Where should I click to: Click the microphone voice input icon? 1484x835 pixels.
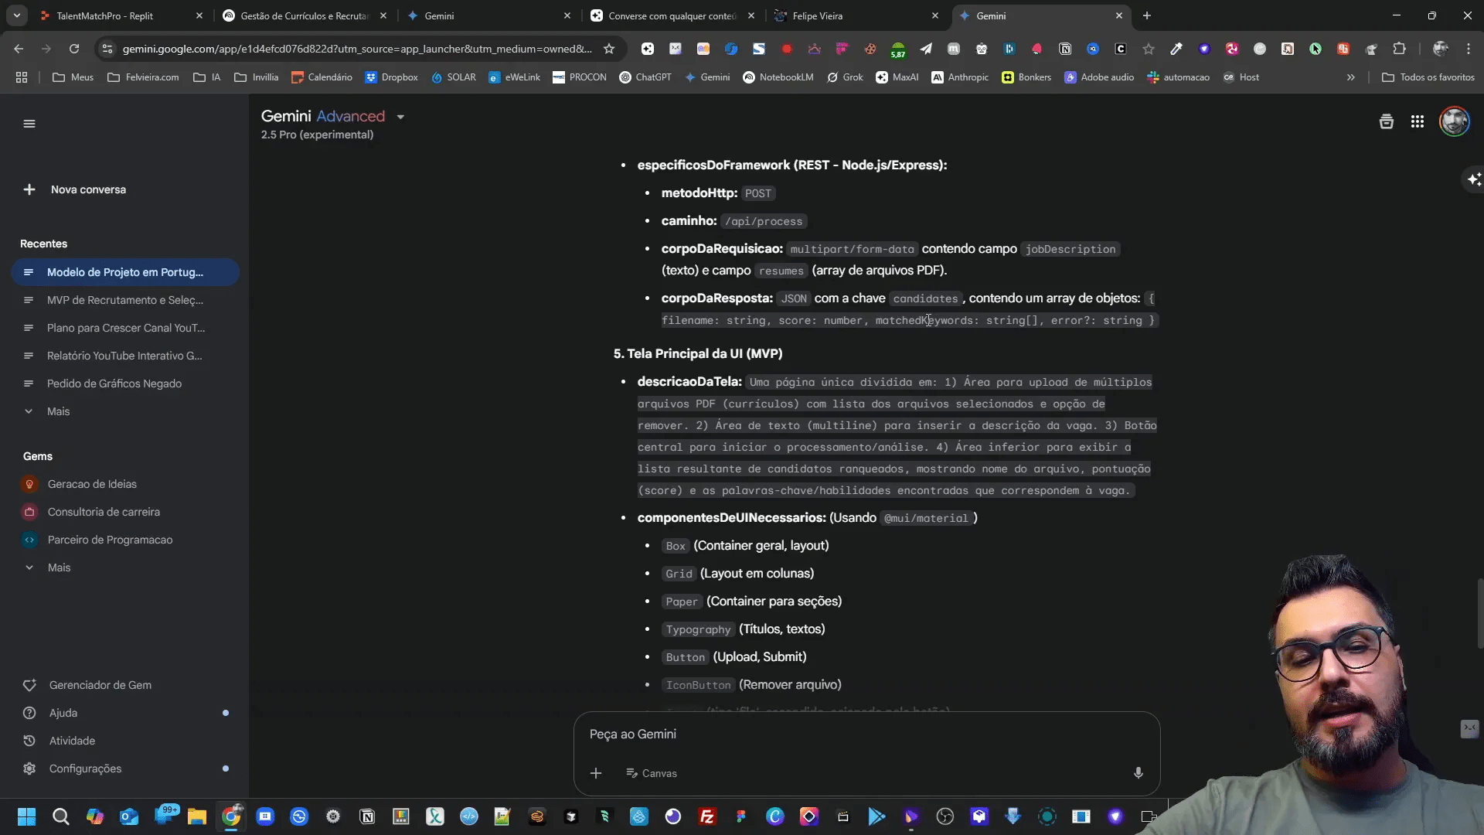coord(1138,773)
